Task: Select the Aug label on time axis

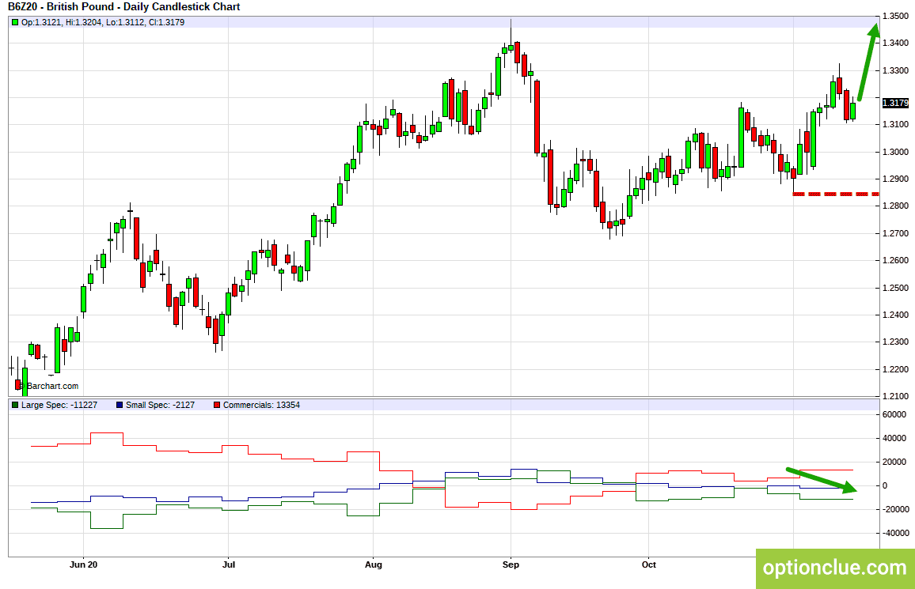Action: pyautogui.click(x=374, y=564)
